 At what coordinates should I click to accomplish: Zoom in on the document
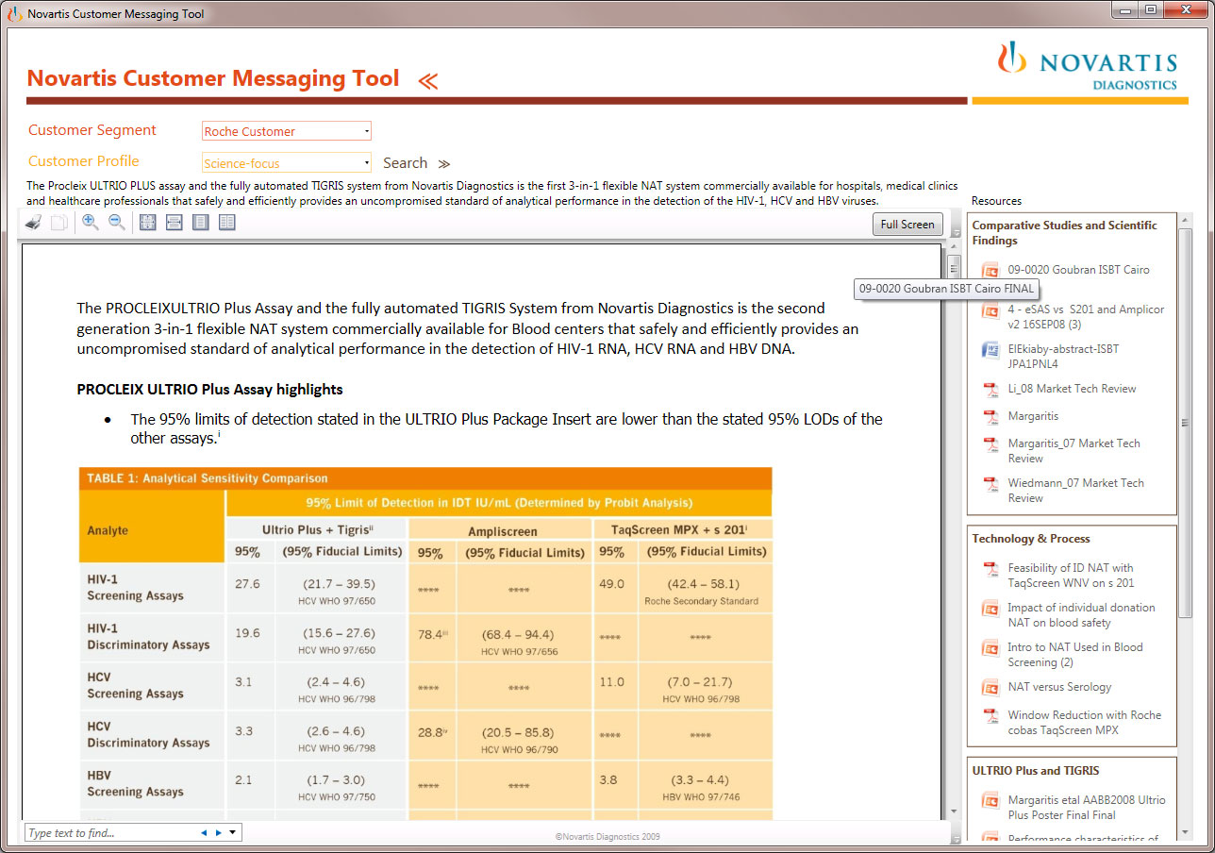tap(91, 223)
